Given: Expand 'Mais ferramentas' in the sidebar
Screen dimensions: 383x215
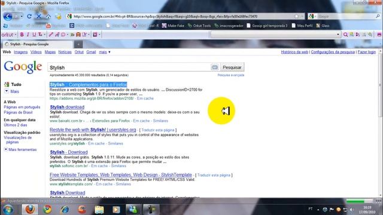Looking at the screenshot, I should [20, 149].
